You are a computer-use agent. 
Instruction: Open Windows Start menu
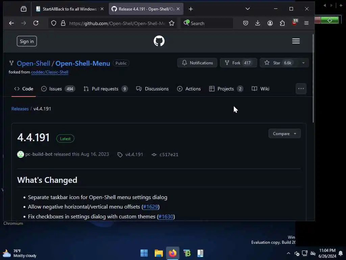tap(144, 253)
